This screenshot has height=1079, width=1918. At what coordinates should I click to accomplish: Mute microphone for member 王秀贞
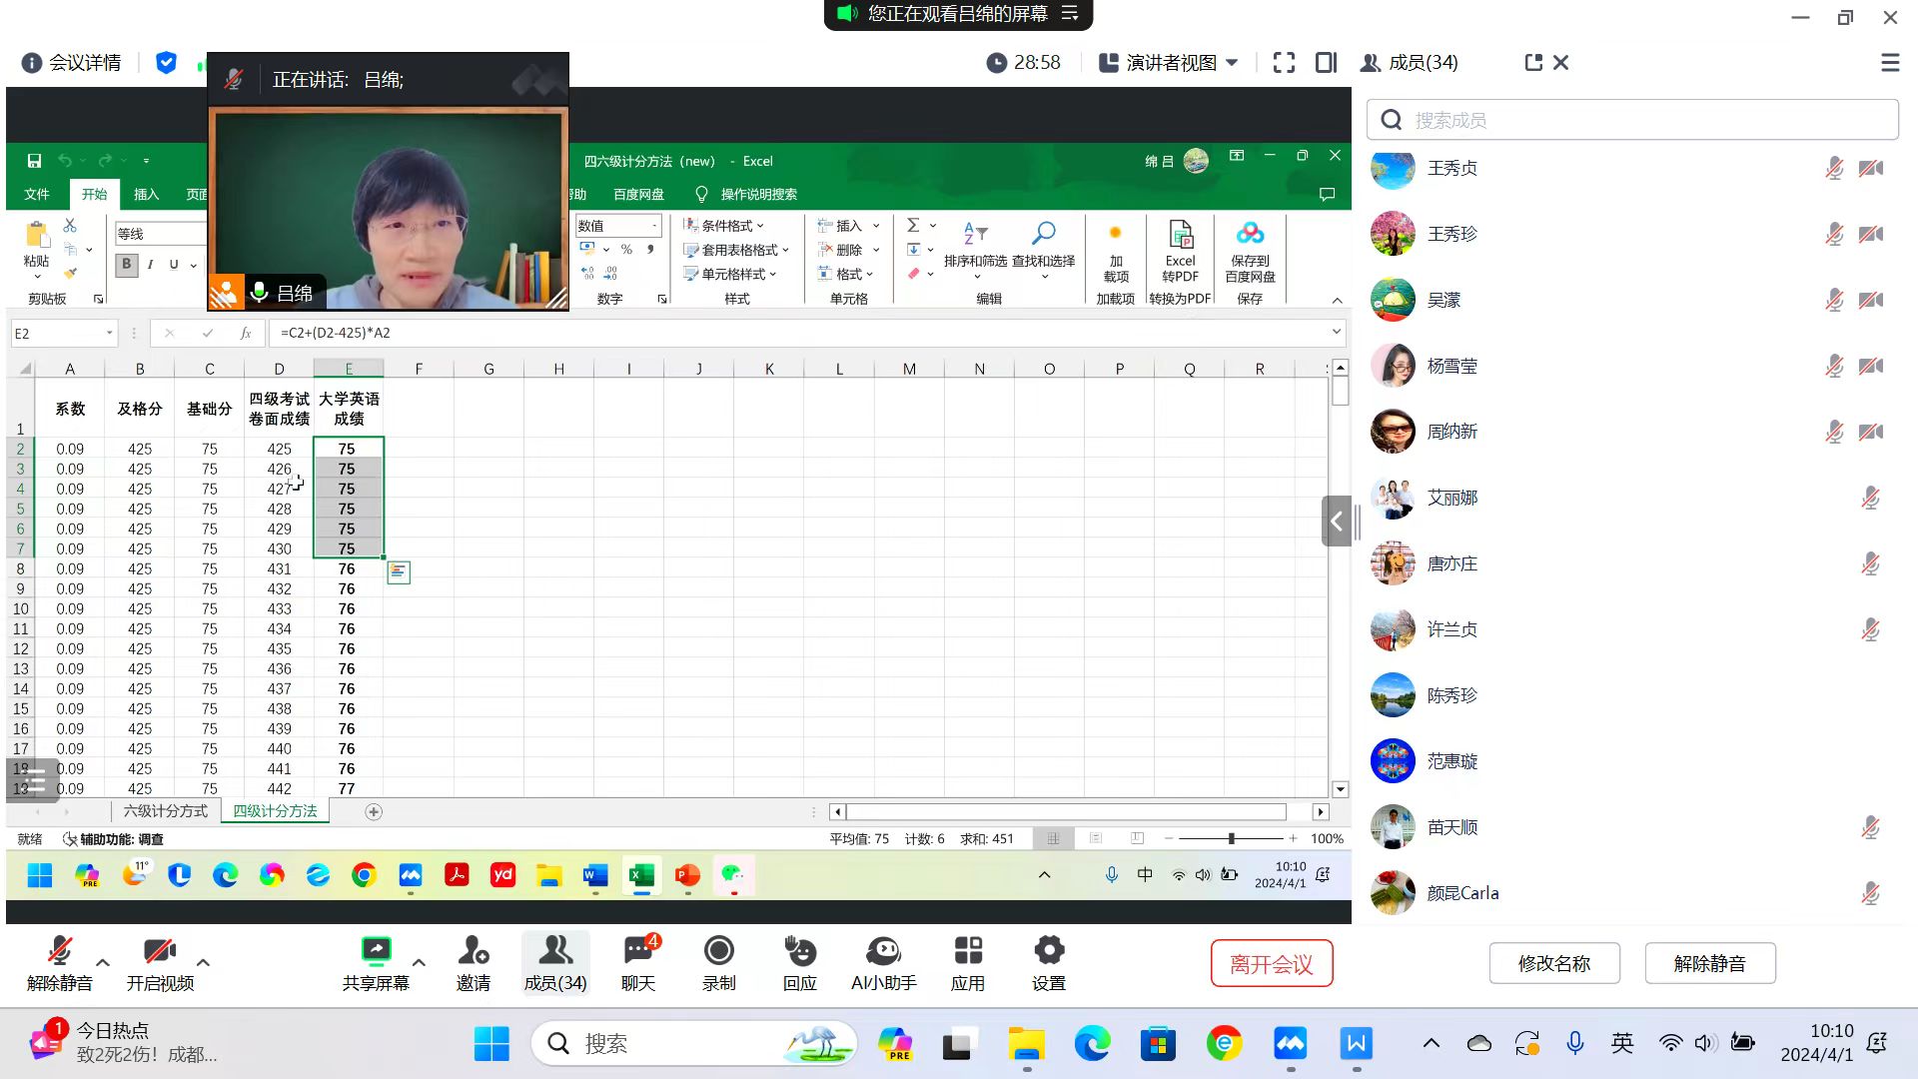[1834, 168]
